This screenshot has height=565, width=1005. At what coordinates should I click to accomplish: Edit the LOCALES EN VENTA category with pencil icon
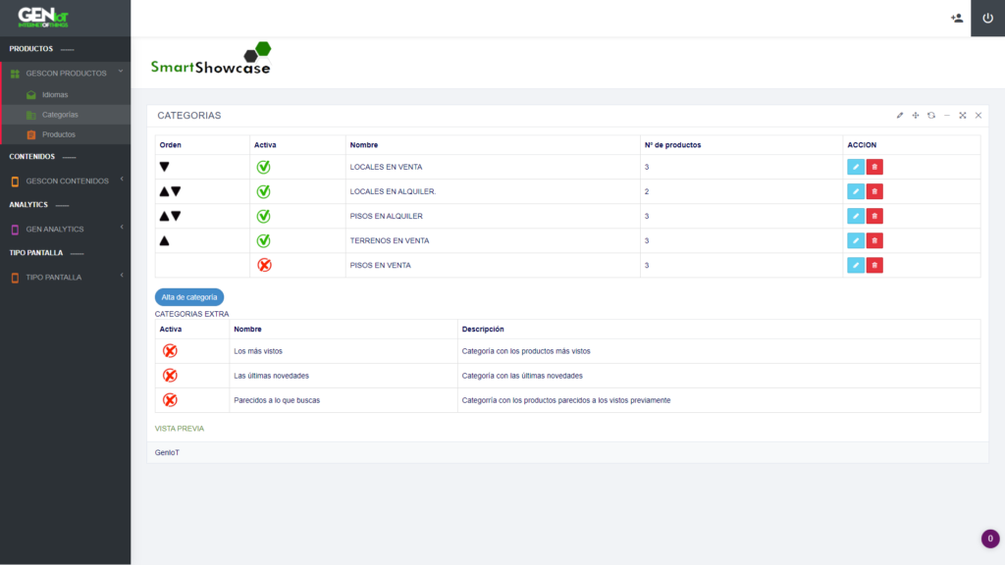855,167
